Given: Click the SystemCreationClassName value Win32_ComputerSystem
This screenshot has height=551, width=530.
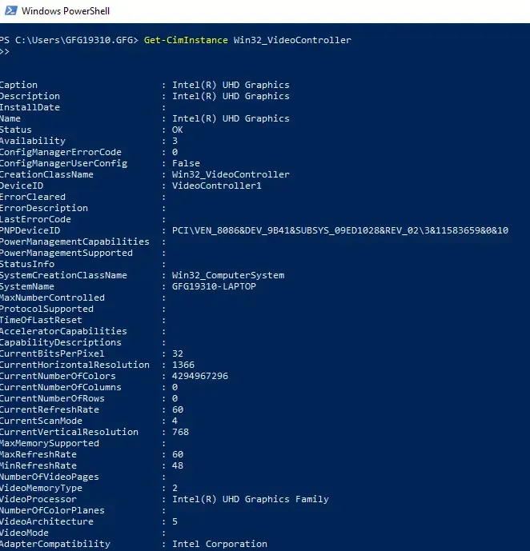Looking at the screenshot, I should pos(228,275).
